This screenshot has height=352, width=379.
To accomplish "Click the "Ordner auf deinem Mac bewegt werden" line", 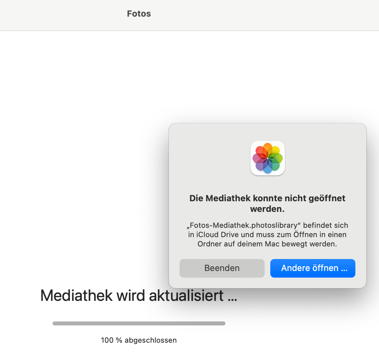I will (x=267, y=244).
